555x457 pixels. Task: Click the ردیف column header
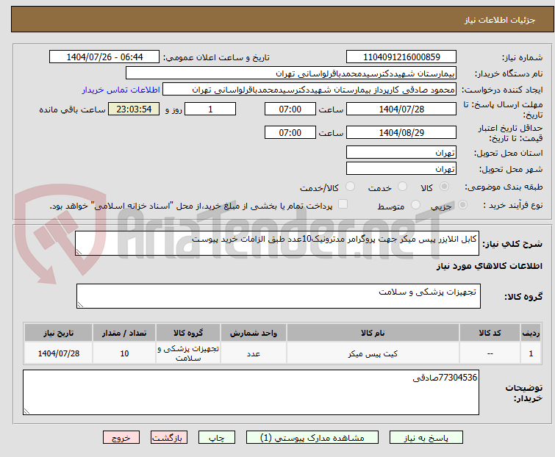coord(531,333)
